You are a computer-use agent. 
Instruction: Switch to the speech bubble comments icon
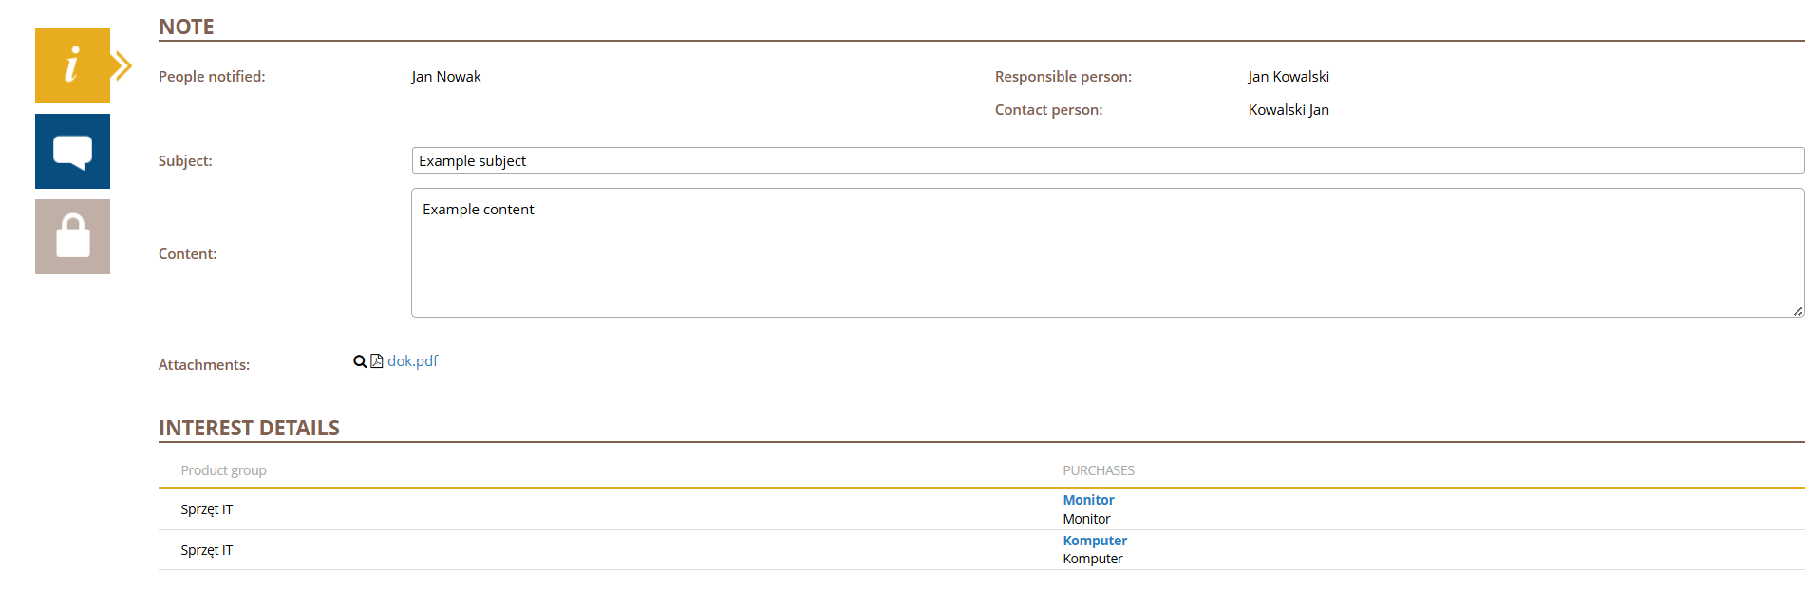click(72, 151)
